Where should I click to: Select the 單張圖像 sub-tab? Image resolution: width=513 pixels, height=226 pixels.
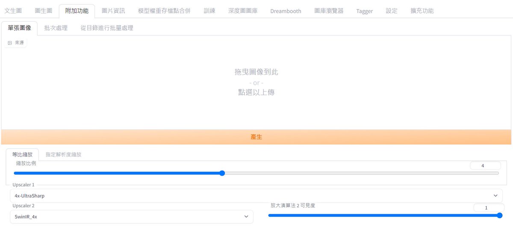(x=20, y=28)
